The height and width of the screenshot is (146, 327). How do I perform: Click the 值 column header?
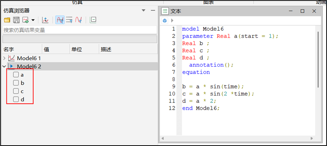(47, 49)
